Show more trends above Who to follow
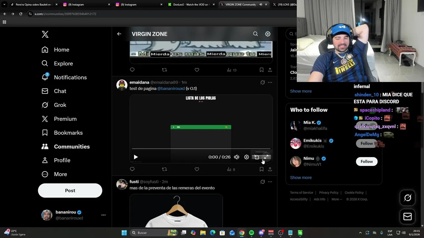The image size is (424, 238). [x=301, y=91]
